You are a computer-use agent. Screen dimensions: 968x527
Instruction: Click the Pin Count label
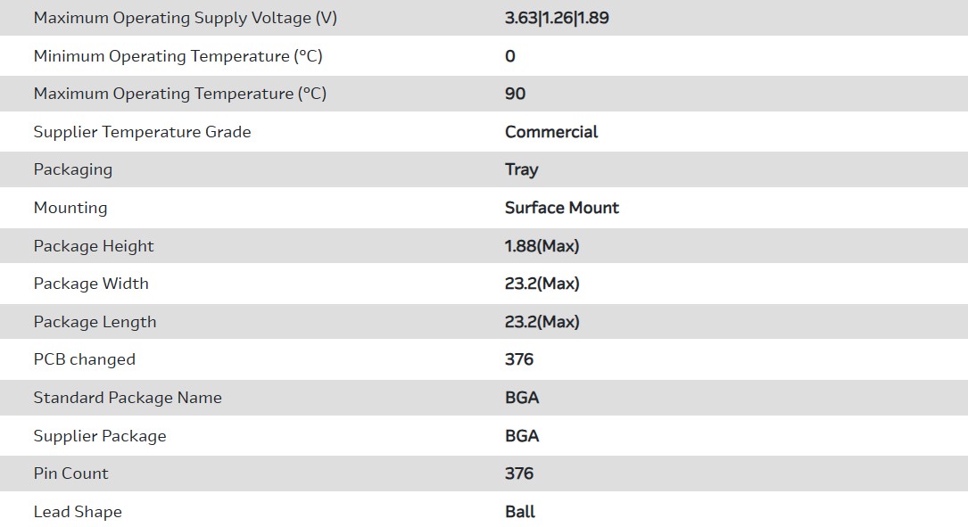70,473
